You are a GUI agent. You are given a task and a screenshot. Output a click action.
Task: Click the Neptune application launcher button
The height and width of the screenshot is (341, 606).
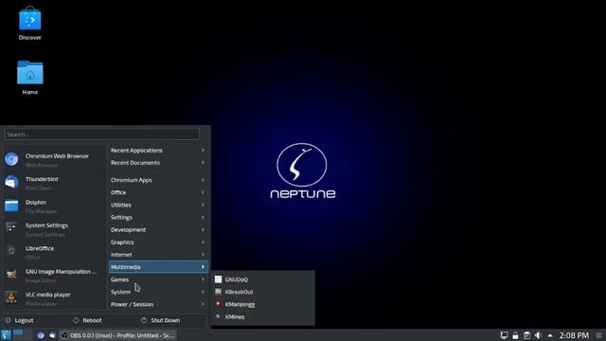(6, 334)
